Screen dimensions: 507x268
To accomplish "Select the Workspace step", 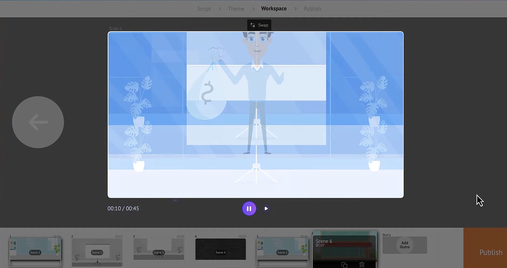I will pyautogui.click(x=274, y=9).
